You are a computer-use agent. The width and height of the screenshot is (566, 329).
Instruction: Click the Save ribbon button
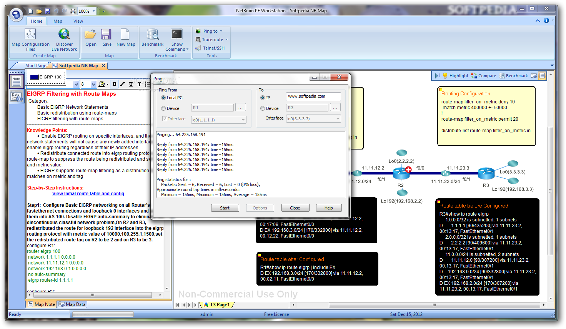click(x=107, y=38)
